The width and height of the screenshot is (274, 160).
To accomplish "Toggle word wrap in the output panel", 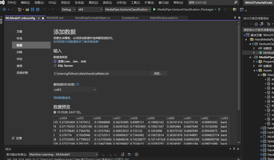I will point(129,154).
